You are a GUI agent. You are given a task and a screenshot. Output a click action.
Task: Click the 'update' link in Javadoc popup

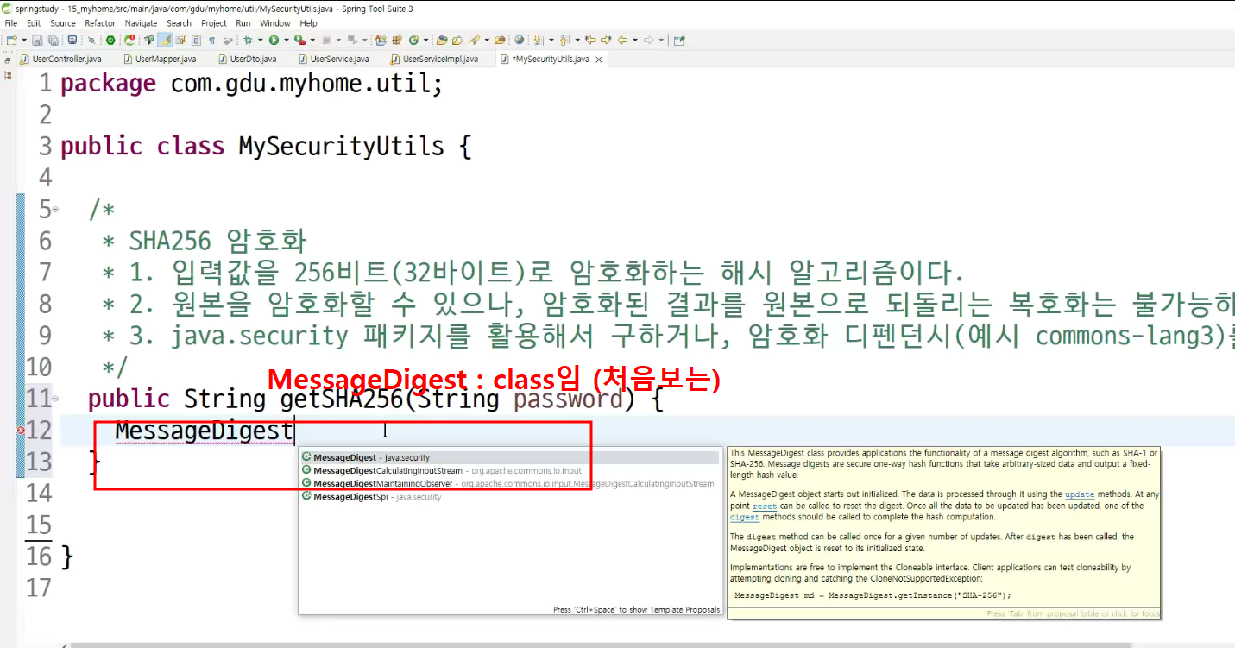[x=1080, y=494]
